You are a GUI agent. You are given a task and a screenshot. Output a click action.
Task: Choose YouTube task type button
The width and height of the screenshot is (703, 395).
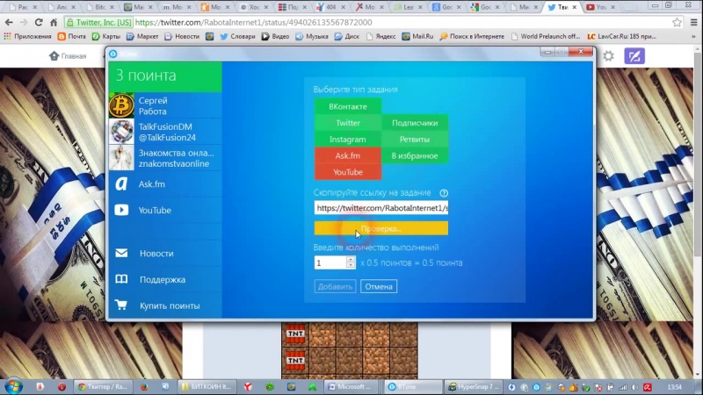click(348, 172)
